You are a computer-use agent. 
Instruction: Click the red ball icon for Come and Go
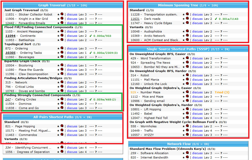coord(62,108)
